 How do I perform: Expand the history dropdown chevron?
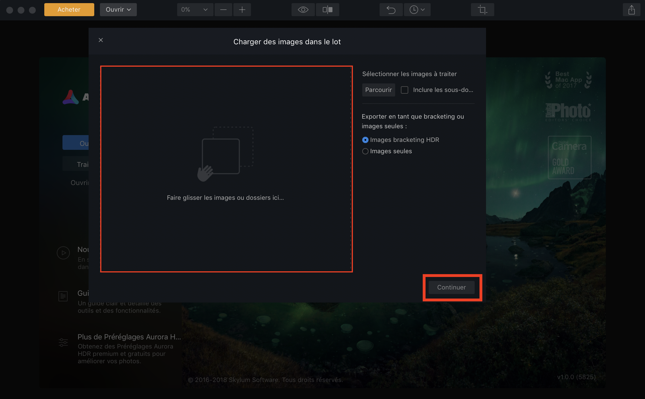[x=423, y=10]
